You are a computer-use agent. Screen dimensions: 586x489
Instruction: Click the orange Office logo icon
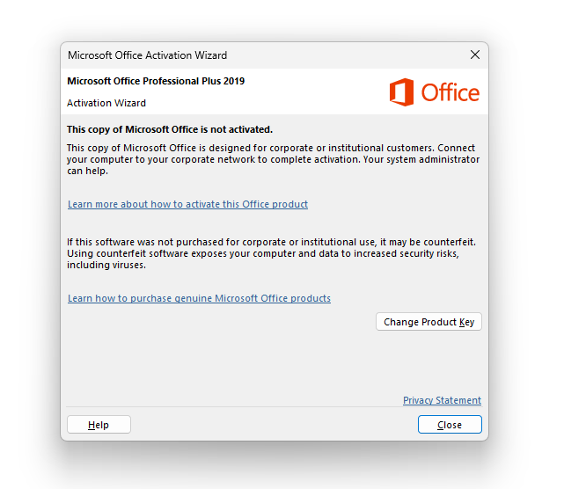point(401,92)
